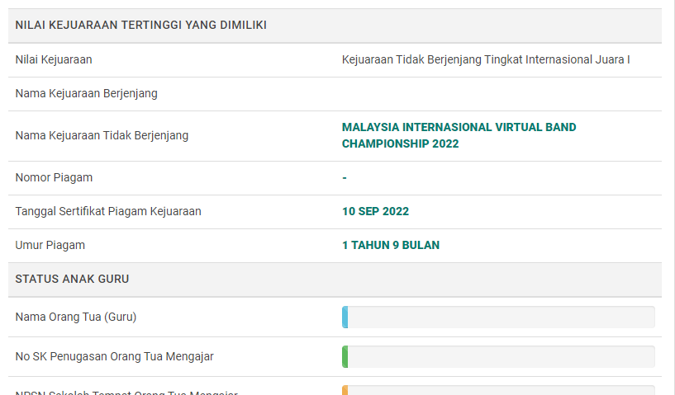Click the 'Nama Orang Tua (Guru)' label
The height and width of the screenshot is (395, 675).
(76, 317)
